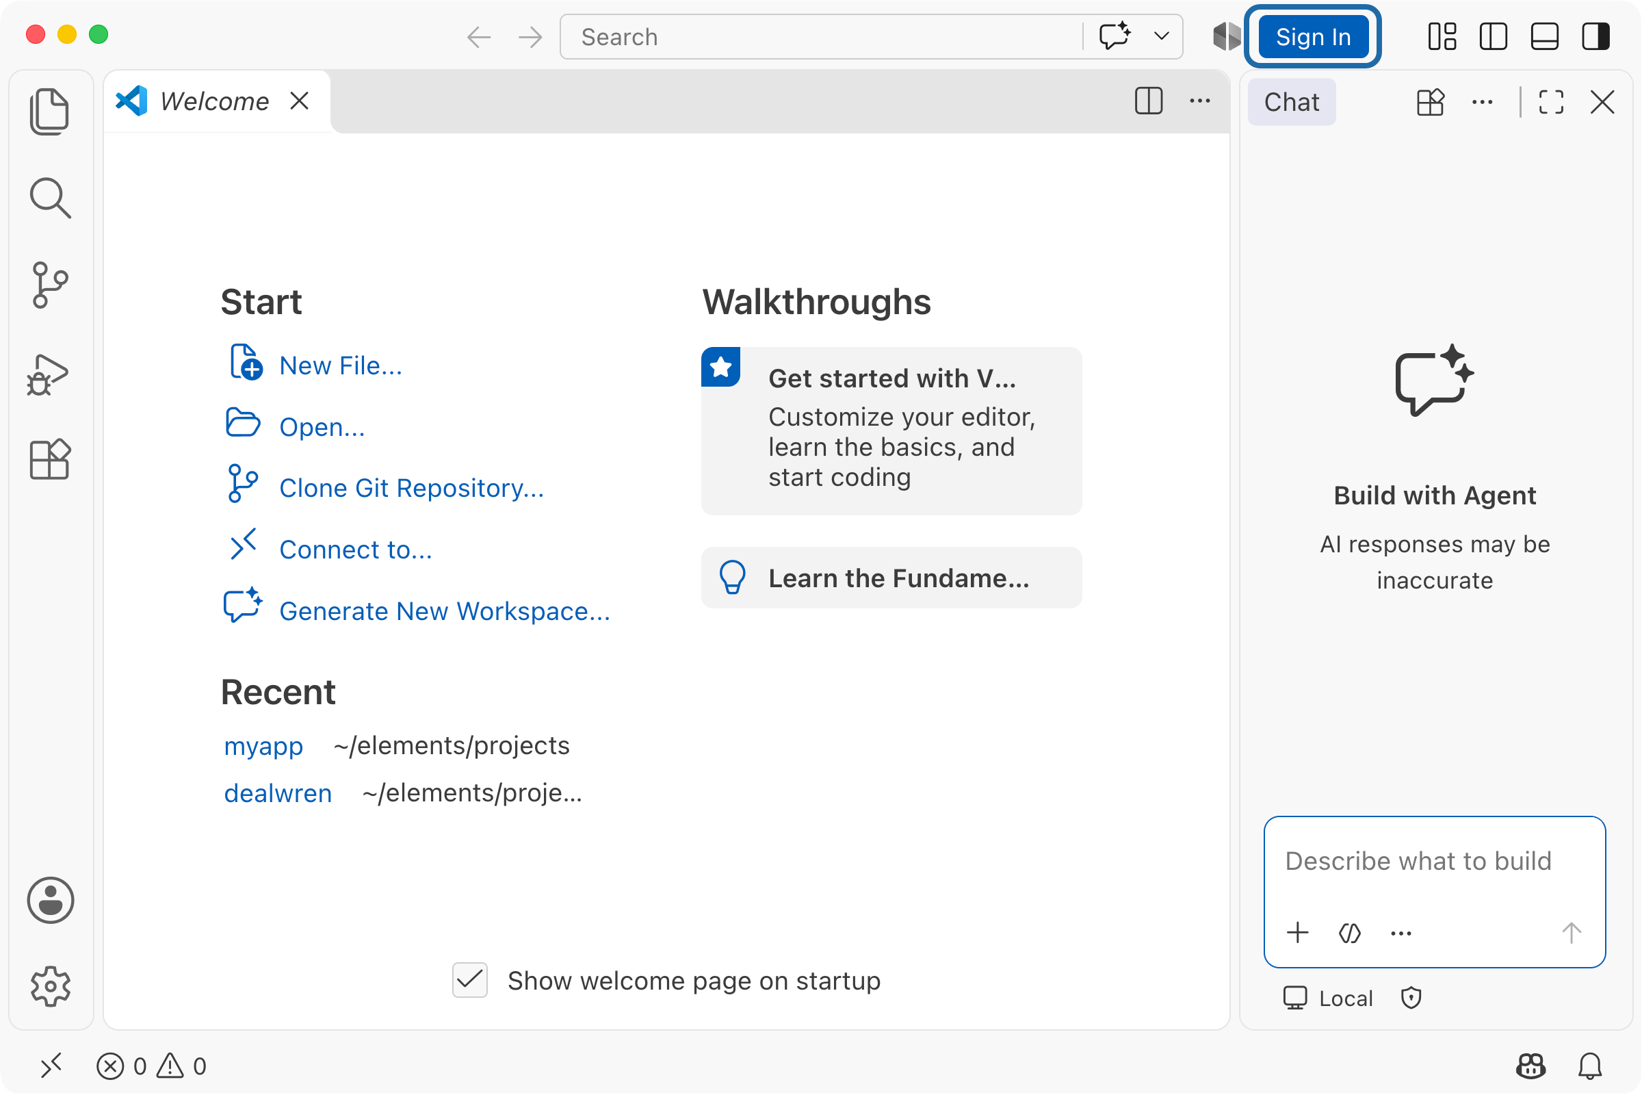The height and width of the screenshot is (1095, 1642).
Task: Click the Open... link
Action: pos(322,426)
